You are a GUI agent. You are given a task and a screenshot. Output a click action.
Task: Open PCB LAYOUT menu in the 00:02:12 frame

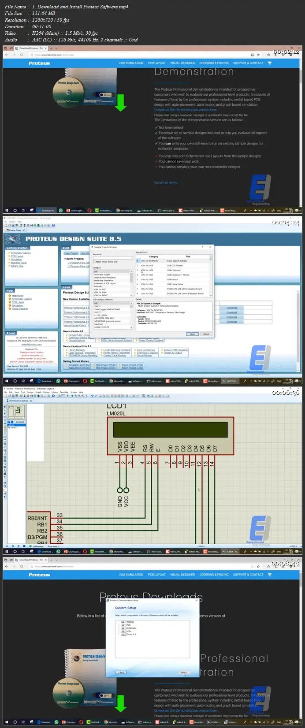click(x=157, y=63)
